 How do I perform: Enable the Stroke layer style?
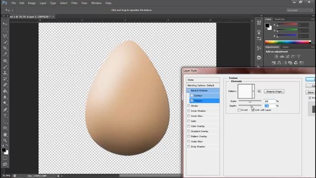189,106
